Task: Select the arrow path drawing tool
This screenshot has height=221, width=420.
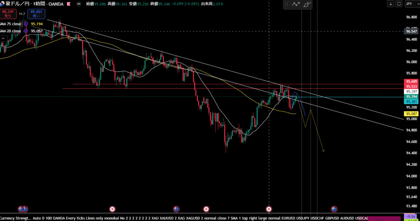Action: pyautogui.click(x=296, y=5)
